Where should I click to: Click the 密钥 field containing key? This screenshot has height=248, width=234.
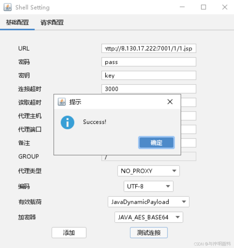[149, 76]
